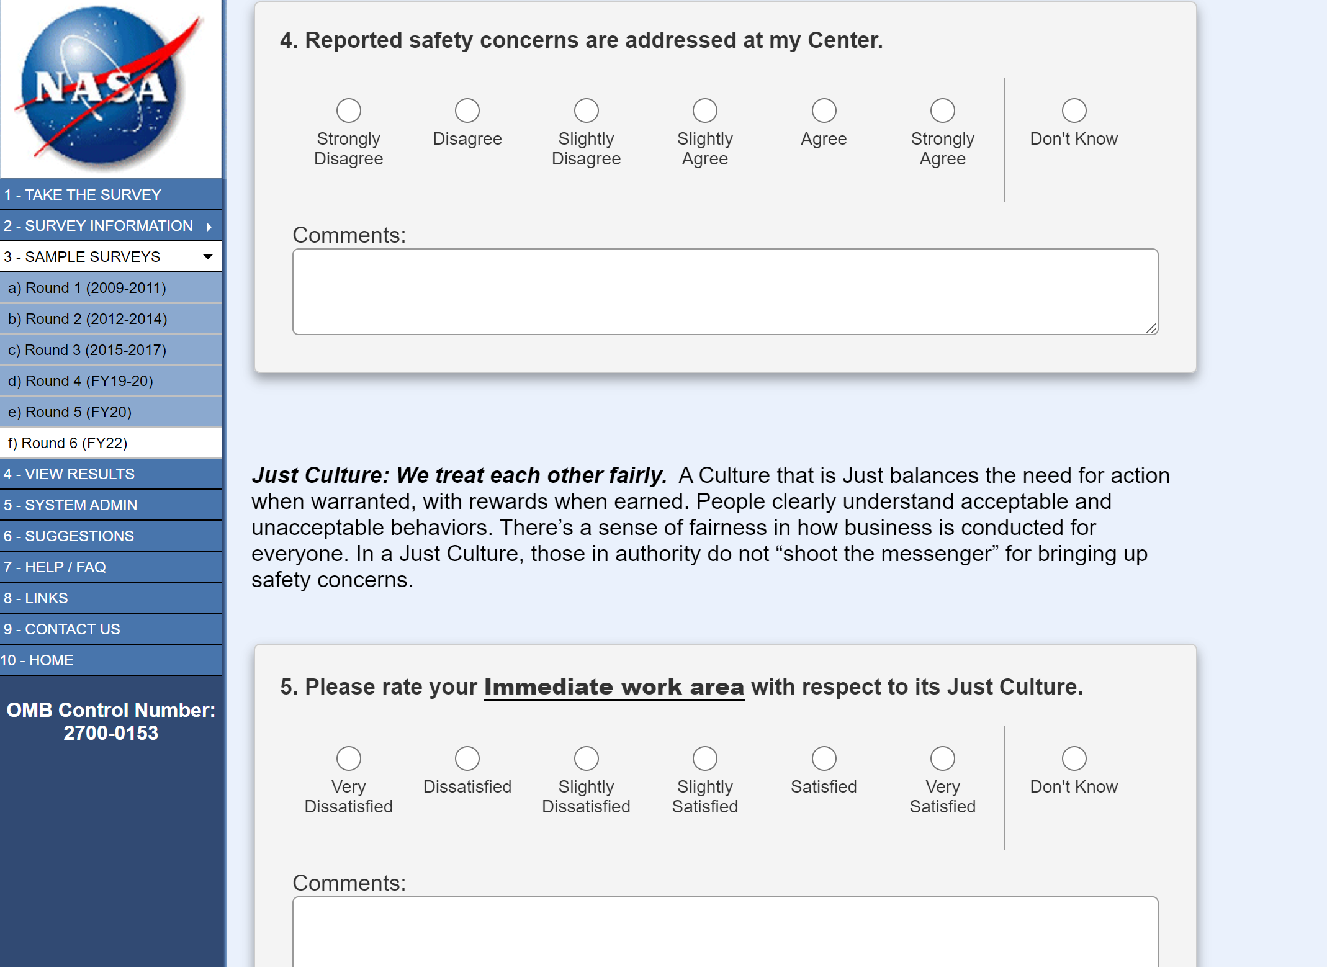
Task: Choose Slightly Agree for question 4
Action: coord(704,111)
